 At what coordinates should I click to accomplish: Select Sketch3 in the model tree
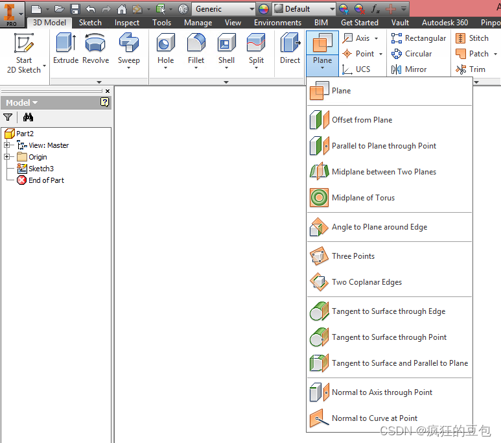[x=41, y=169]
